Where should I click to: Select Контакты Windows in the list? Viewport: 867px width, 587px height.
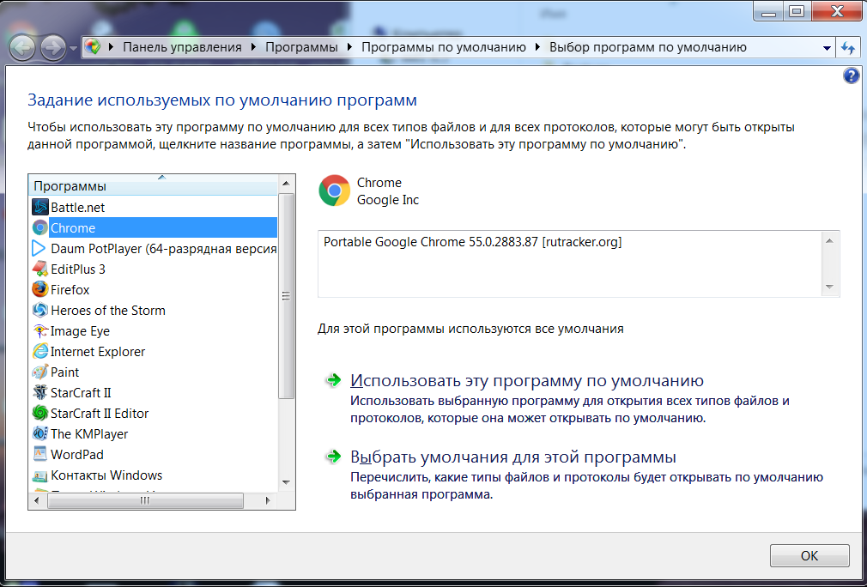tap(154, 475)
